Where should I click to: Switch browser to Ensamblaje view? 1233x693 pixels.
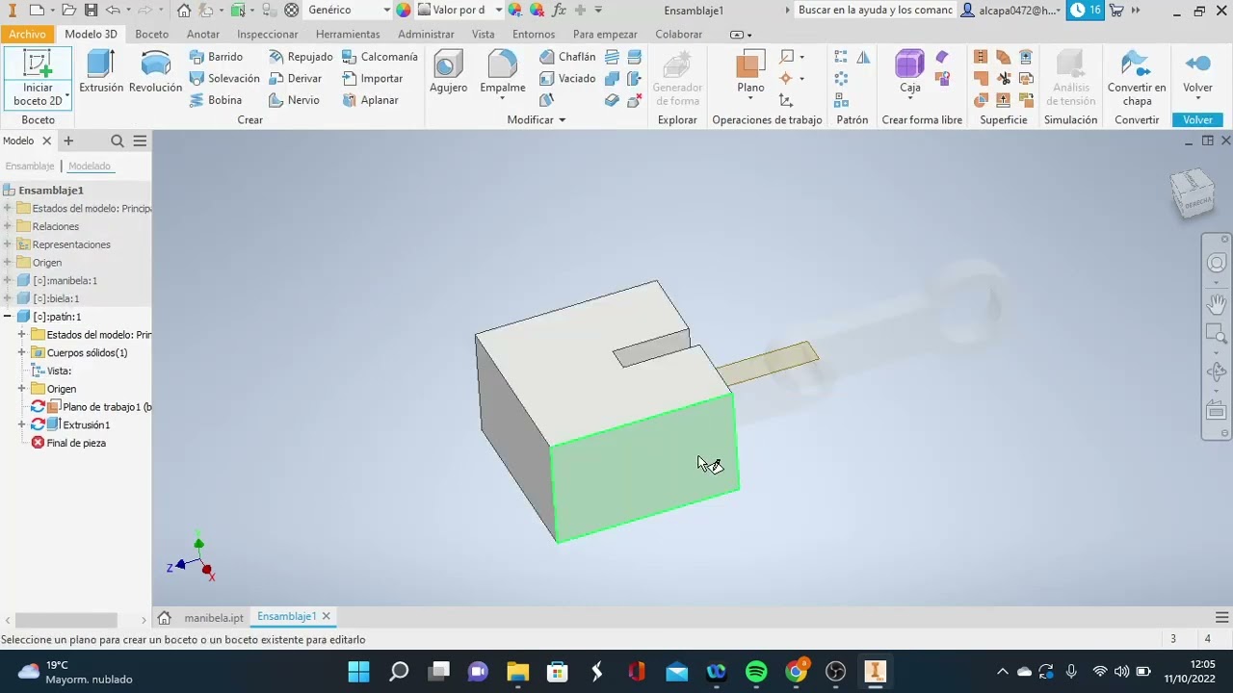(30, 166)
